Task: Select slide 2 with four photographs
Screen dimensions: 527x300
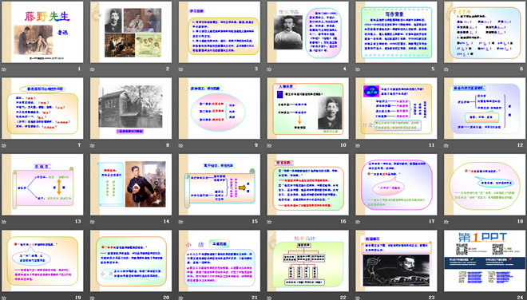Action: coord(131,32)
